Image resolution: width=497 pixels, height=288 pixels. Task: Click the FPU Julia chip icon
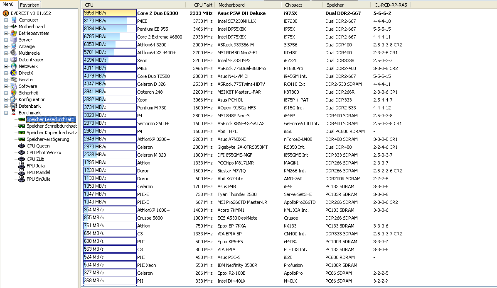click(22, 166)
